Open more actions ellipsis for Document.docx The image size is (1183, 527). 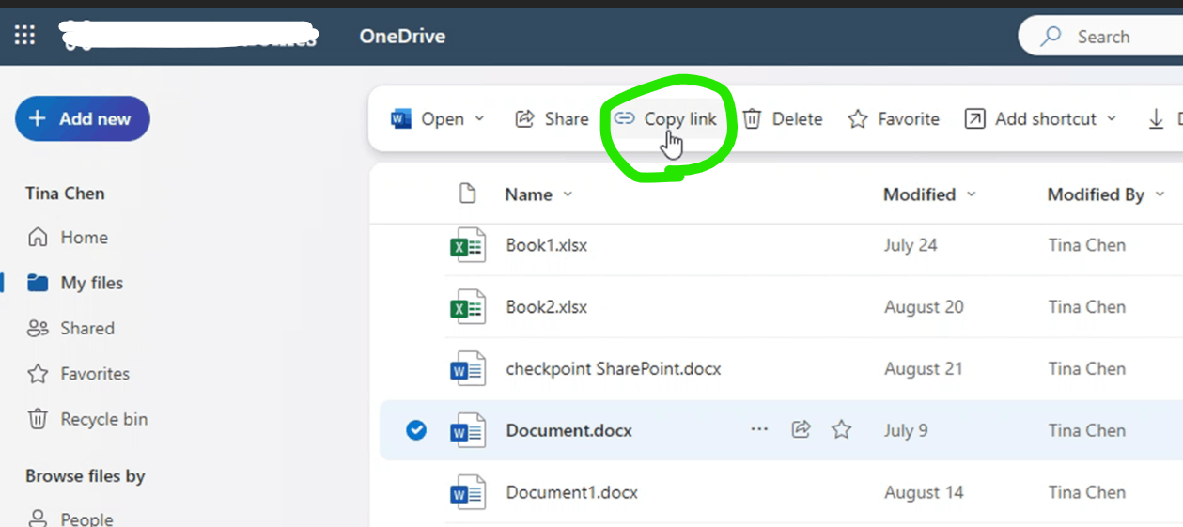(x=759, y=429)
